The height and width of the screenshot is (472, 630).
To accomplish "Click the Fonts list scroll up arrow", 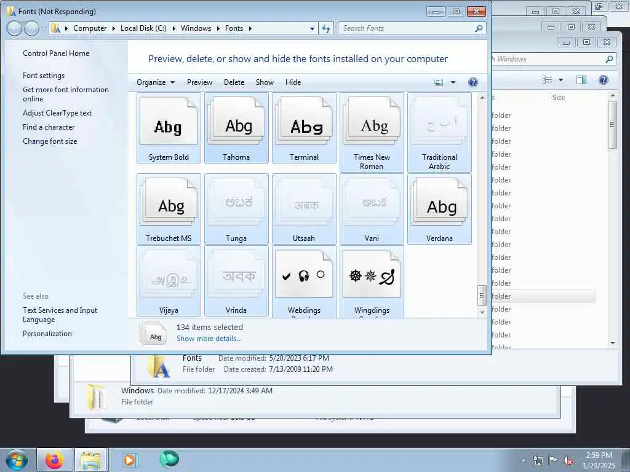I will pyautogui.click(x=482, y=98).
